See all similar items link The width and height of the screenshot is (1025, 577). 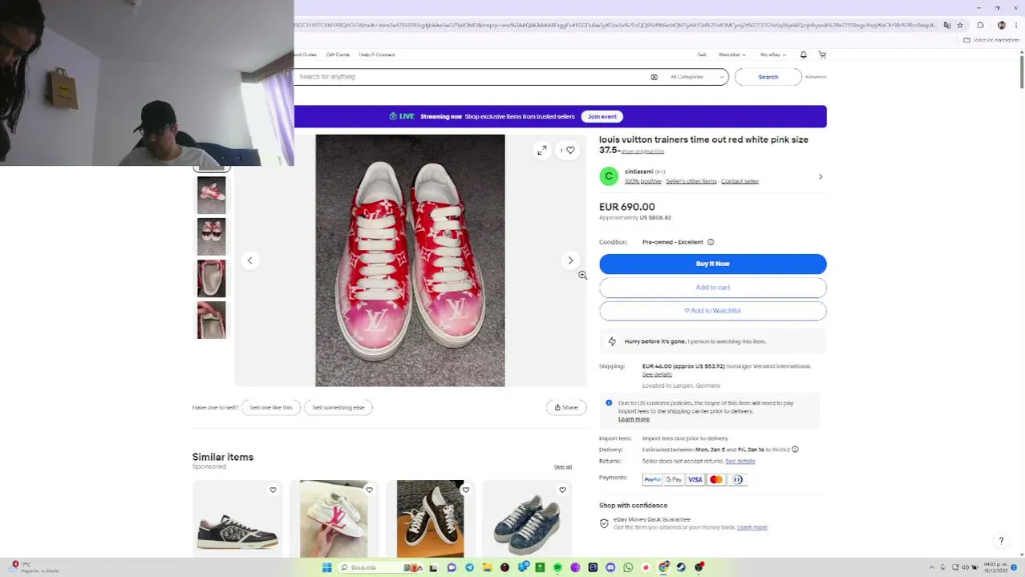(x=563, y=467)
